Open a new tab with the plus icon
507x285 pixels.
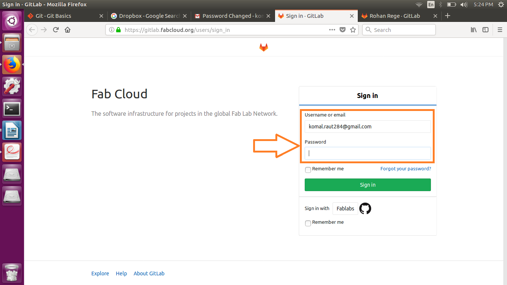[x=448, y=16]
